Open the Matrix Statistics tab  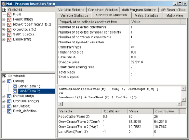(x=146, y=15)
